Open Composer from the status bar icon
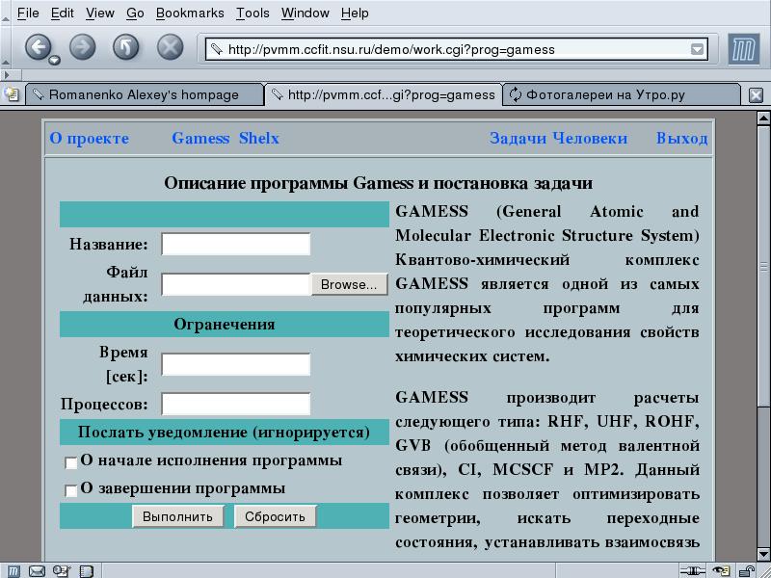 point(62,571)
